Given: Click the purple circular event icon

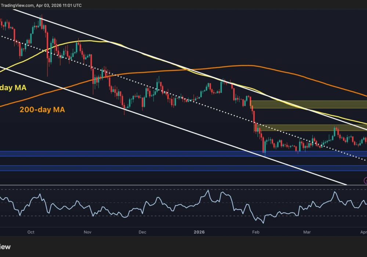Looking at the screenshot, I should 366,180.
